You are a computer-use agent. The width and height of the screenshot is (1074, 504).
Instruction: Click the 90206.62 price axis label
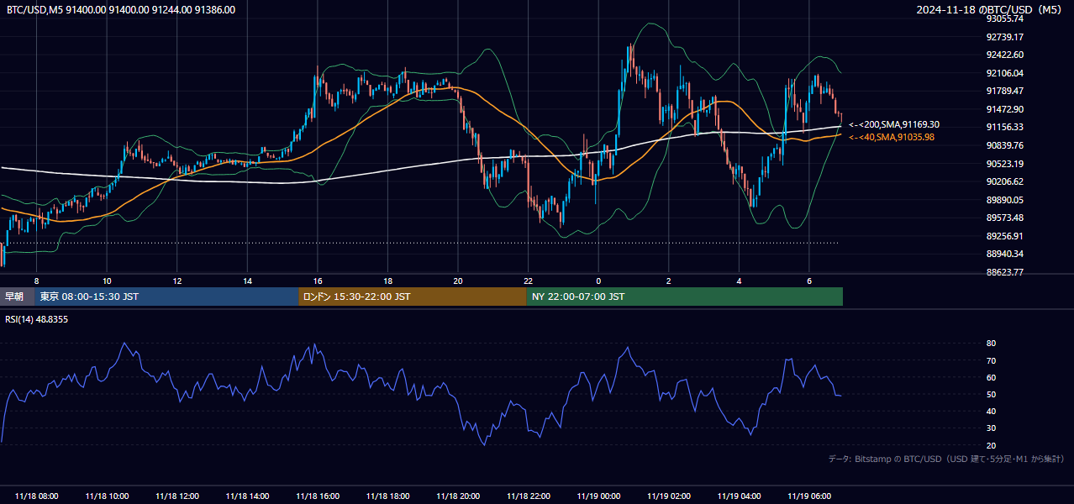1005,181
